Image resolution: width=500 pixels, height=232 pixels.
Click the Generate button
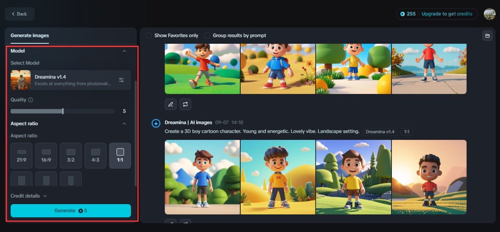[x=71, y=211]
